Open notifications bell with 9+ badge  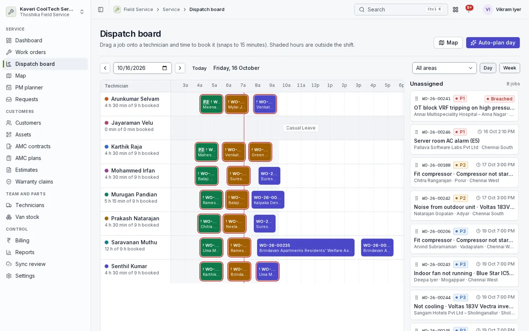click(469, 9)
